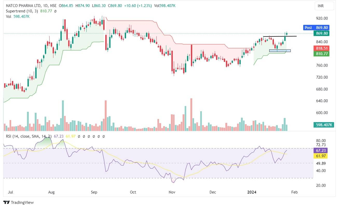This screenshot has width=339, height=208.
Task: Click the Sep label on time axis
Action: click(x=94, y=192)
